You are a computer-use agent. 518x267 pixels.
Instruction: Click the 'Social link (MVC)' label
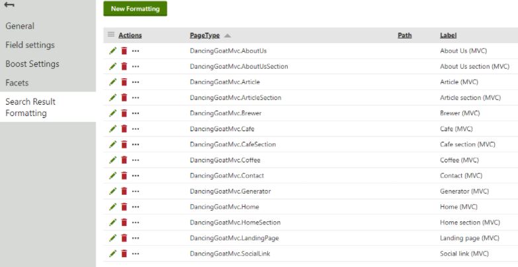pyautogui.click(x=464, y=254)
